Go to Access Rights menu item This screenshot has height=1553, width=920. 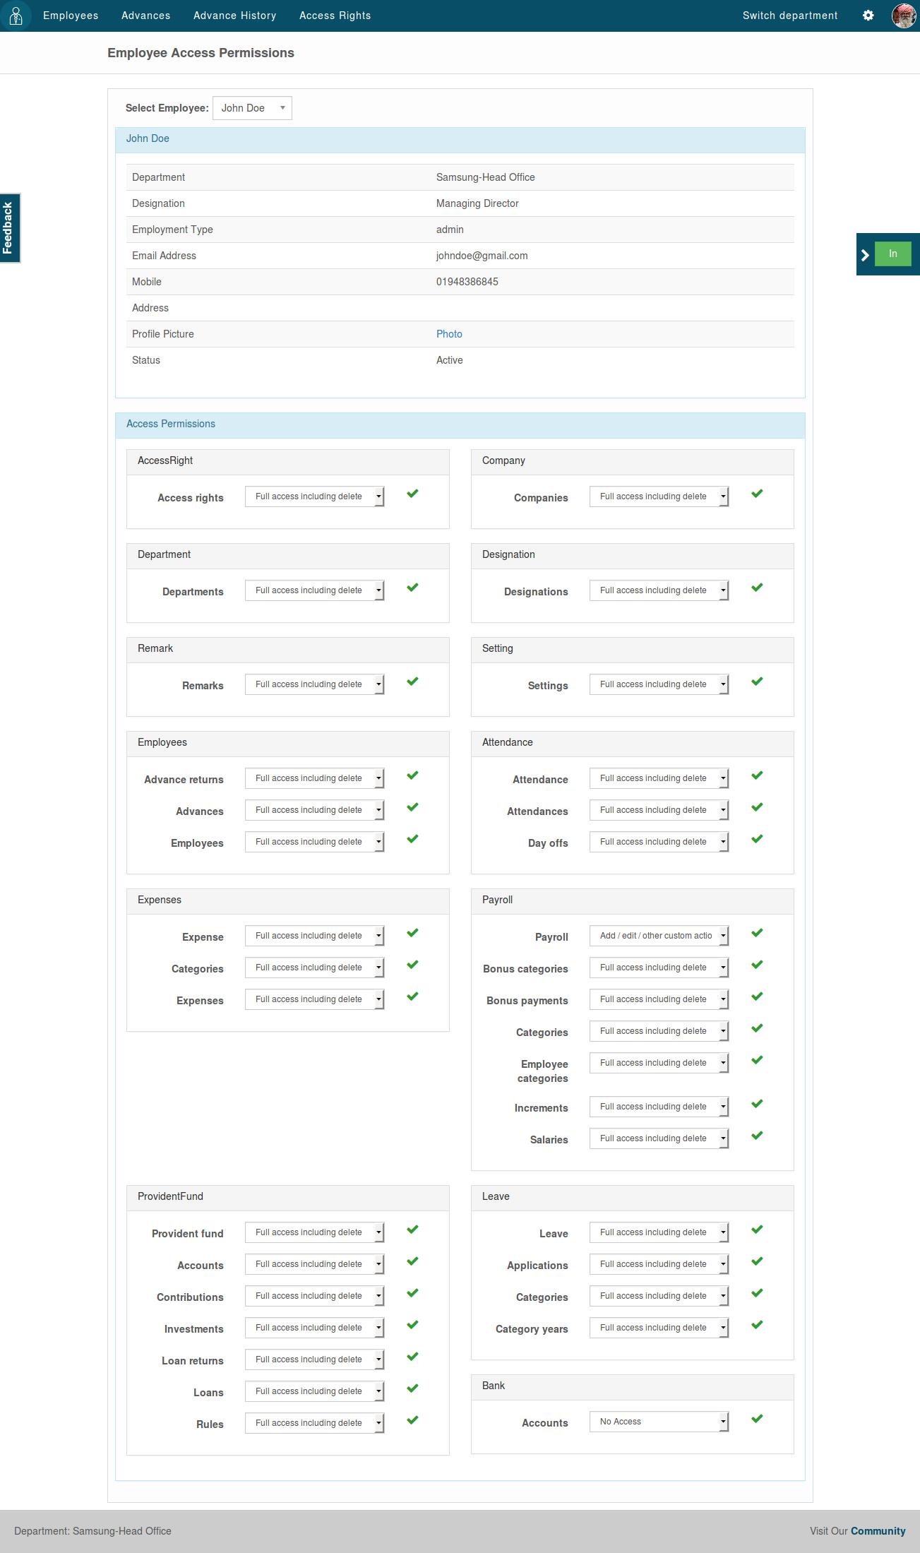pyautogui.click(x=335, y=16)
